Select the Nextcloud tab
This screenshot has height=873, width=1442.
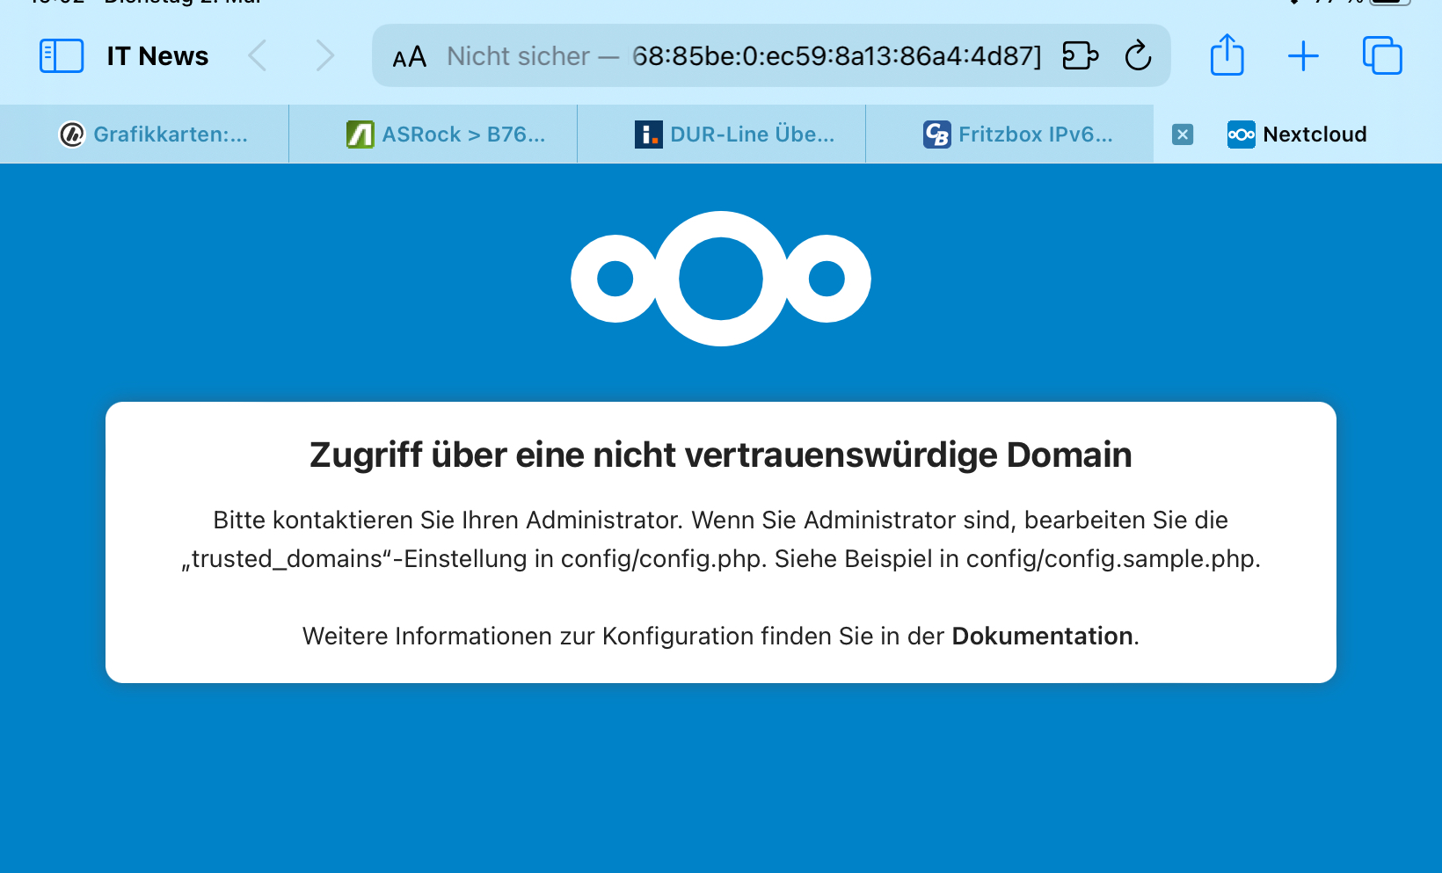tap(1298, 135)
